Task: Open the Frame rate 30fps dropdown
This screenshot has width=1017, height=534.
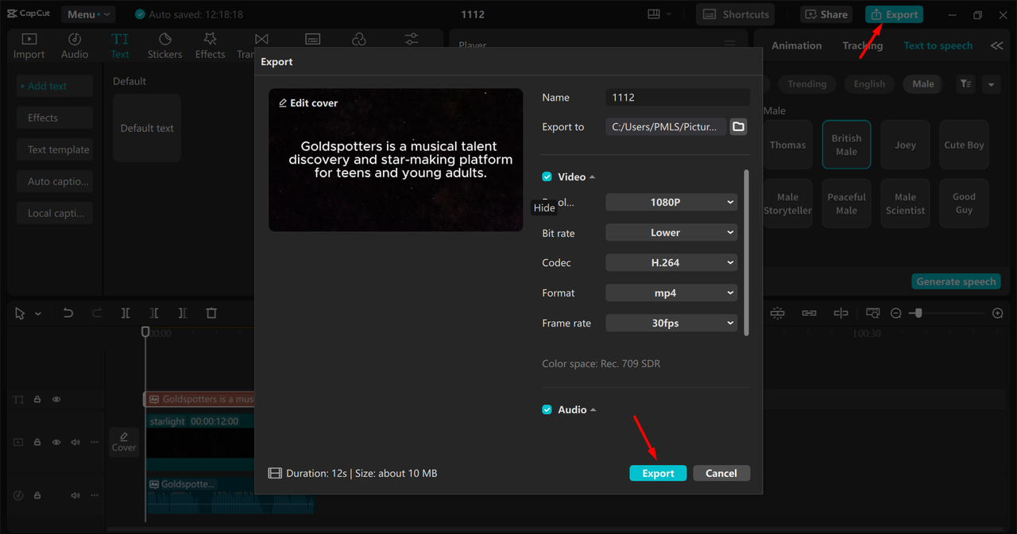Action: coord(671,323)
